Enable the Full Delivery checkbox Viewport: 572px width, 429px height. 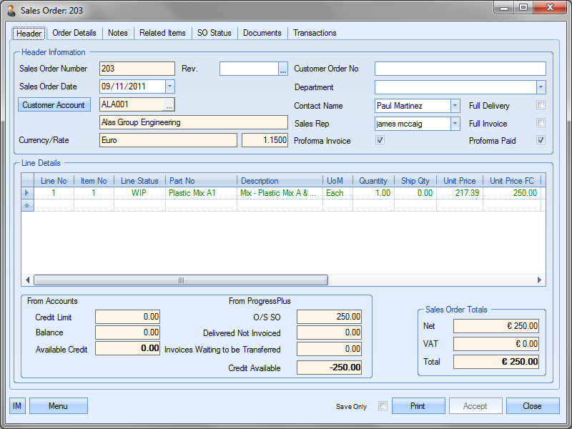pyautogui.click(x=541, y=105)
